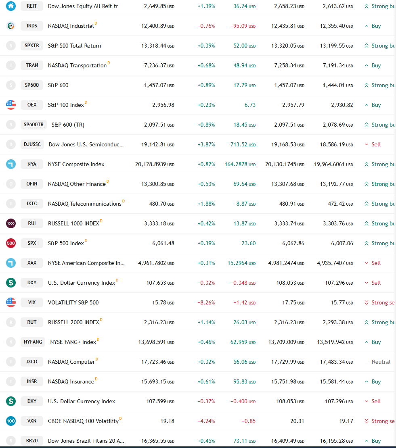
Task: Open the BR20 ticker badge
Action: click(32, 441)
